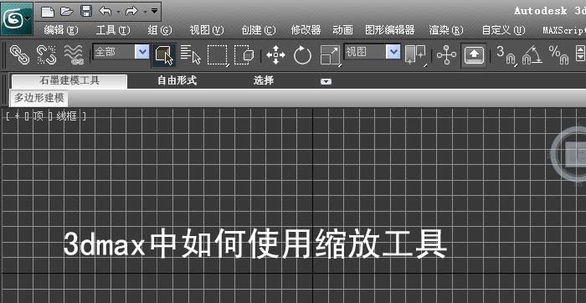Switch to the 石墨建模工具 ribbon tab

click(x=69, y=80)
